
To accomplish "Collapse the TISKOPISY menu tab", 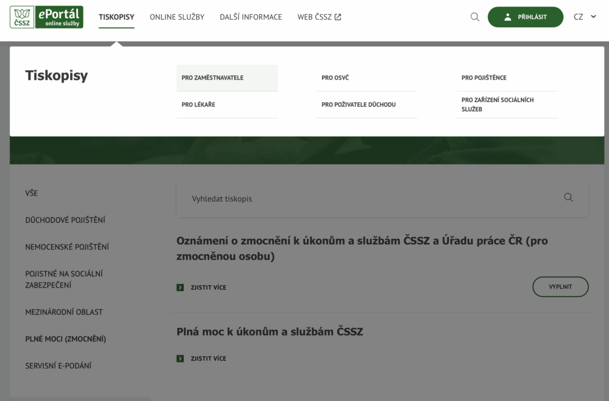I will [x=117, y=17].
